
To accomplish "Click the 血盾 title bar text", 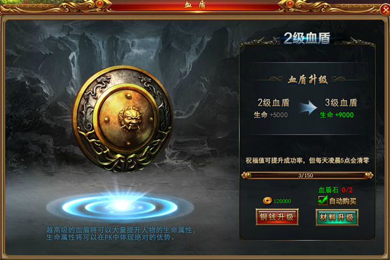I will pyautogui.click(x=195, y=5).
